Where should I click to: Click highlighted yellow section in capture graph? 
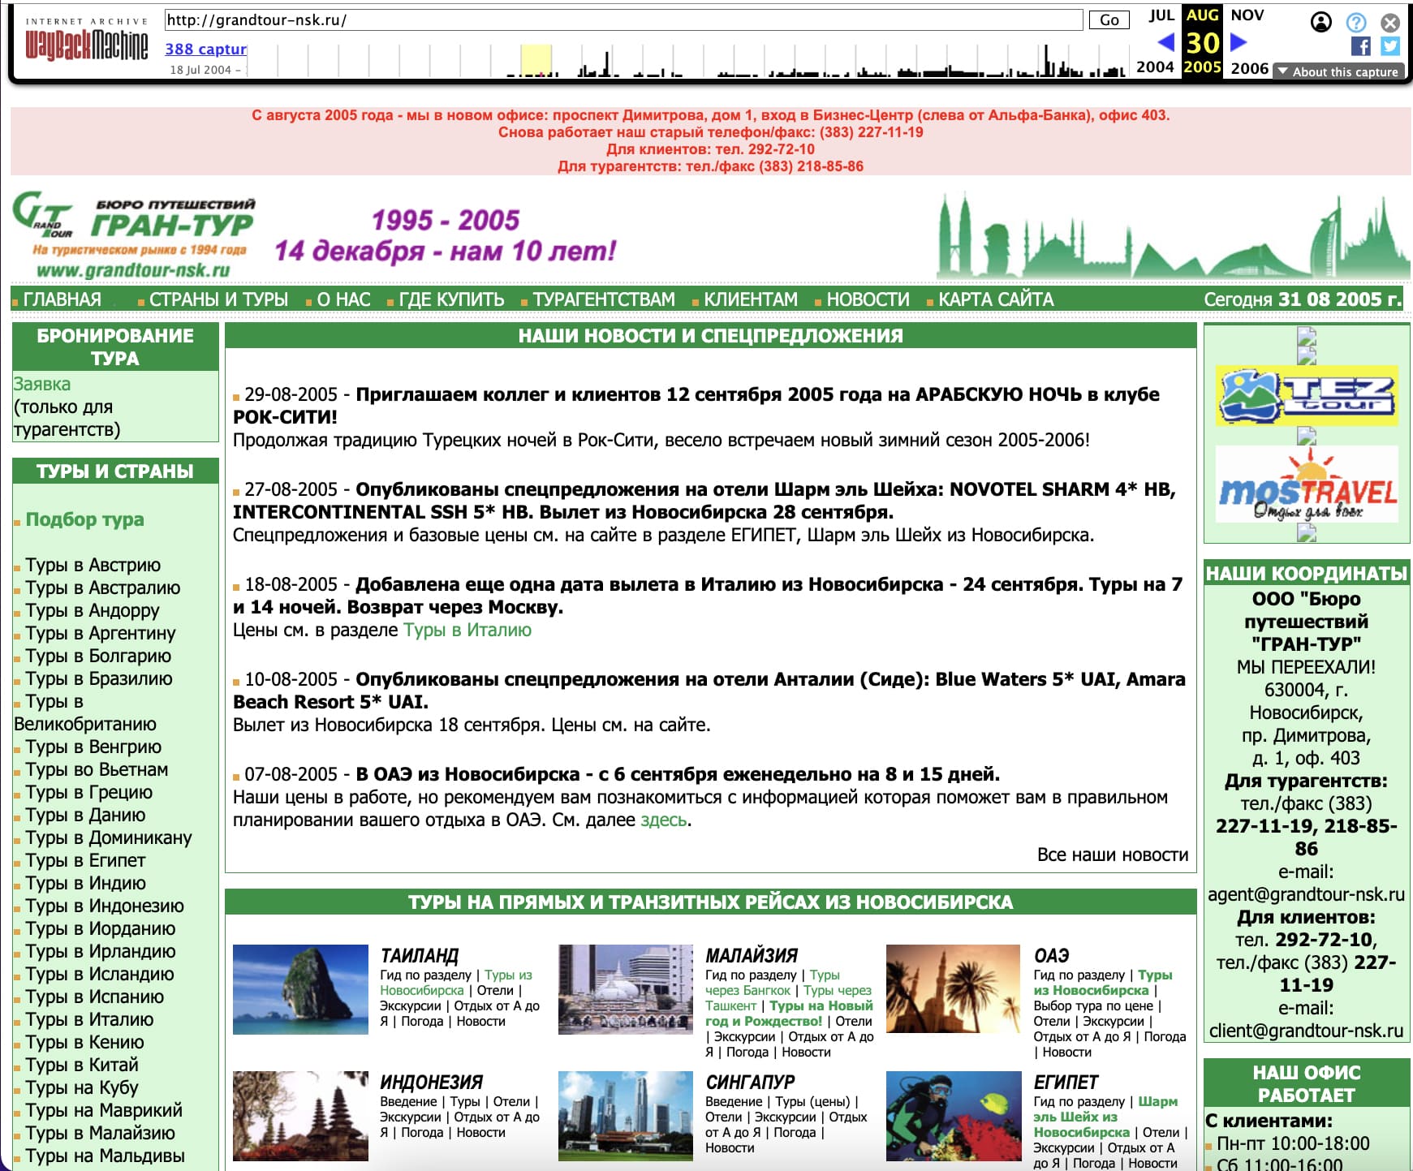[x=536, y=61]
